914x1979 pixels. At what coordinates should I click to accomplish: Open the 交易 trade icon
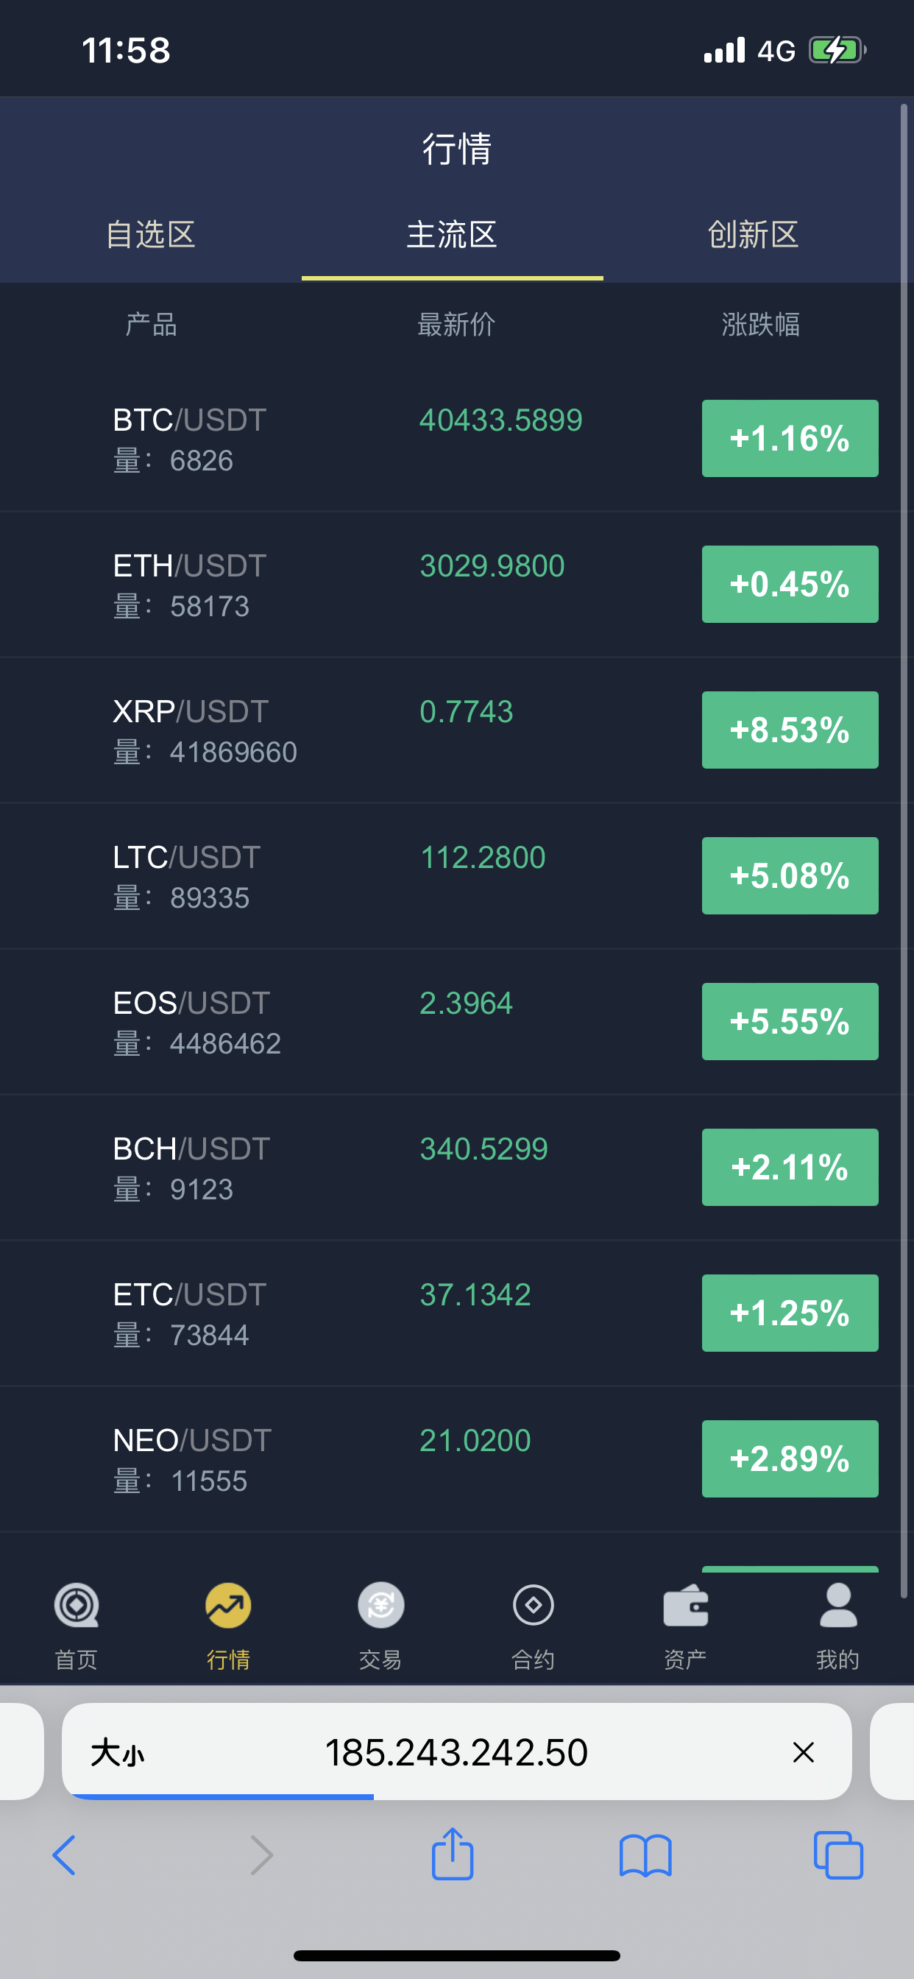point(380,1606)
